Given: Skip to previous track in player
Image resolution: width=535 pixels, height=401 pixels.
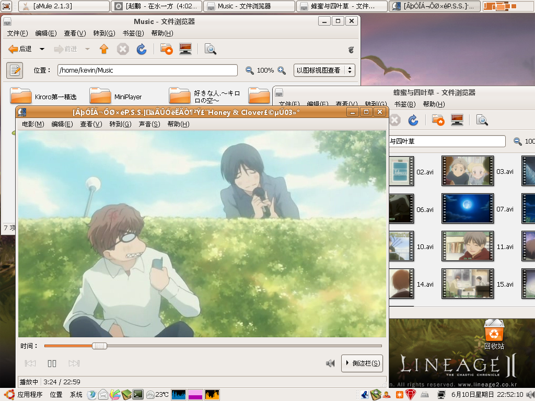Looking at the screenshot, I should [30, 363].
